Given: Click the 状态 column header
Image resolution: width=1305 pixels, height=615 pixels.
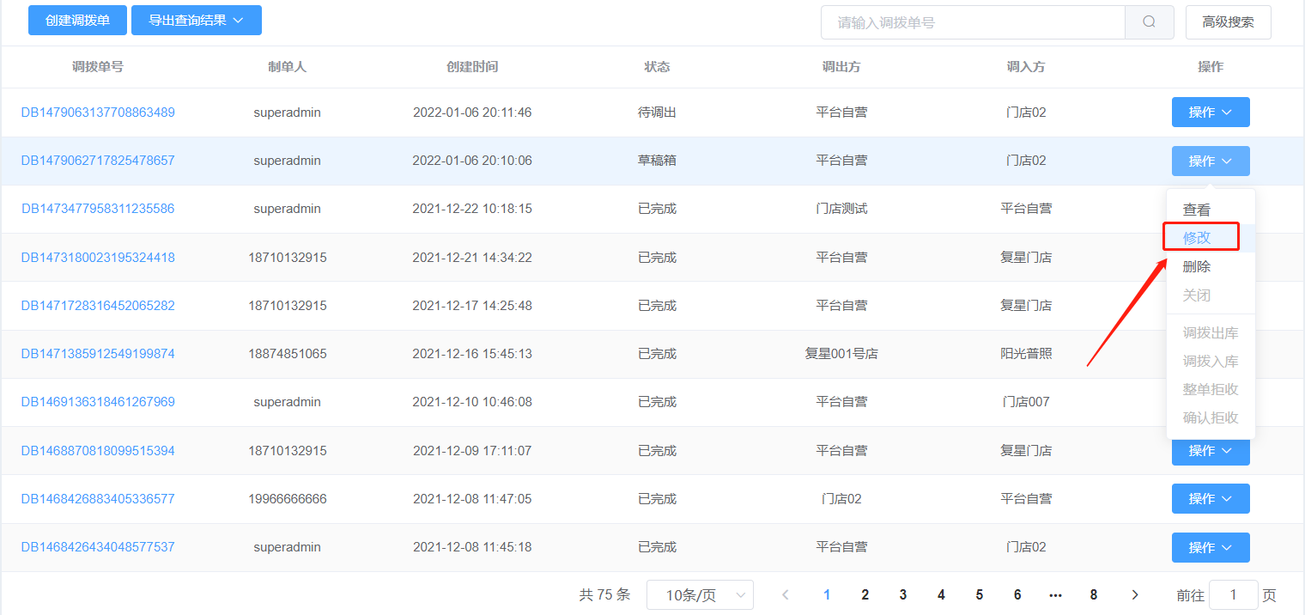Looking at the screenshot, I should tap(657, 67).
